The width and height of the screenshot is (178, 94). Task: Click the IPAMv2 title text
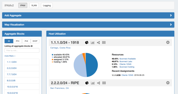click(9, 6)
